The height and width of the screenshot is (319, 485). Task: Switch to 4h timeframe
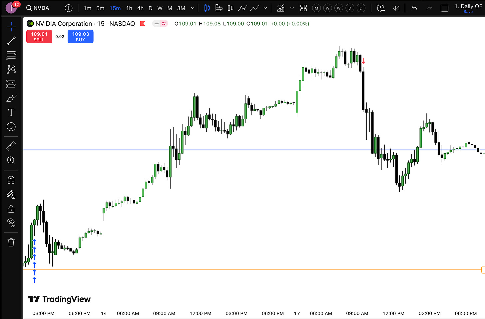click(x=140, y=8)
